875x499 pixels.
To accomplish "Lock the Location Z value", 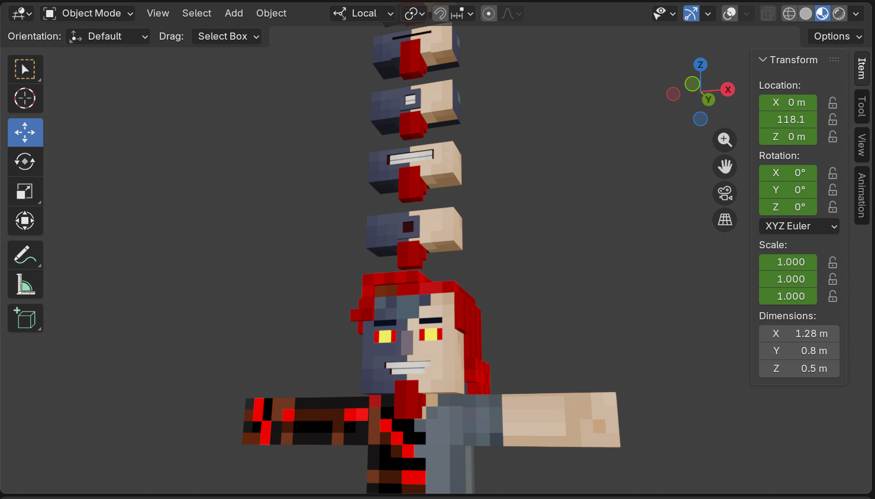I will pyautogui.click(x=832, y=137).
